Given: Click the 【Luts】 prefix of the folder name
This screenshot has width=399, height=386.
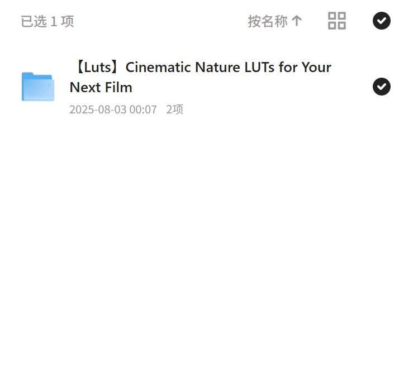Looking at the screenshot, I should click(97, 67).
